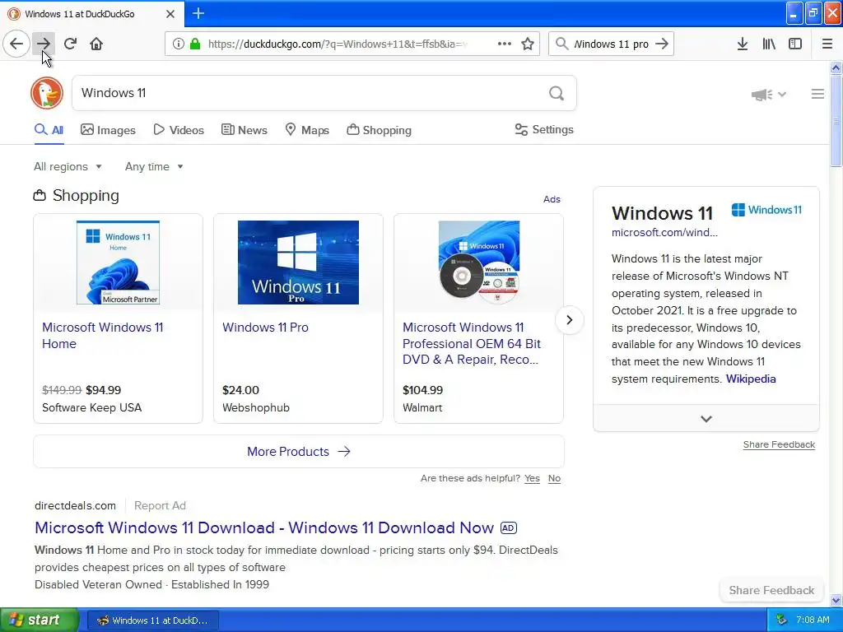This screenshot has width=843, height=632.
Task: Open microsoft.com/wind... link in info panel
Action: (664, 233)
